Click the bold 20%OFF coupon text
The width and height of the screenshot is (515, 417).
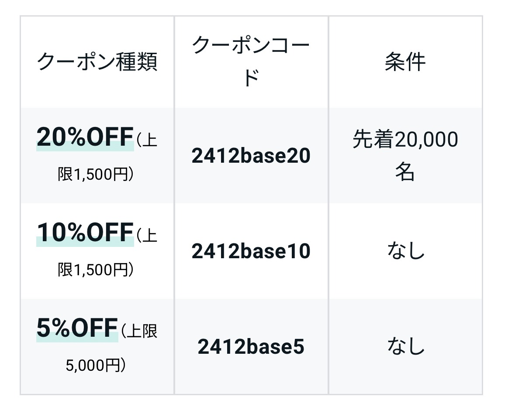85,137
